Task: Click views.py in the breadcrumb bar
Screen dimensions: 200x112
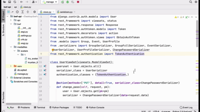Action: pyautogui.click(x=26, y=7)
